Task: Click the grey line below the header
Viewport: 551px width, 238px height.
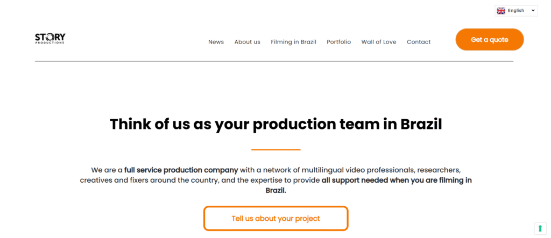Action: point(274,61)
